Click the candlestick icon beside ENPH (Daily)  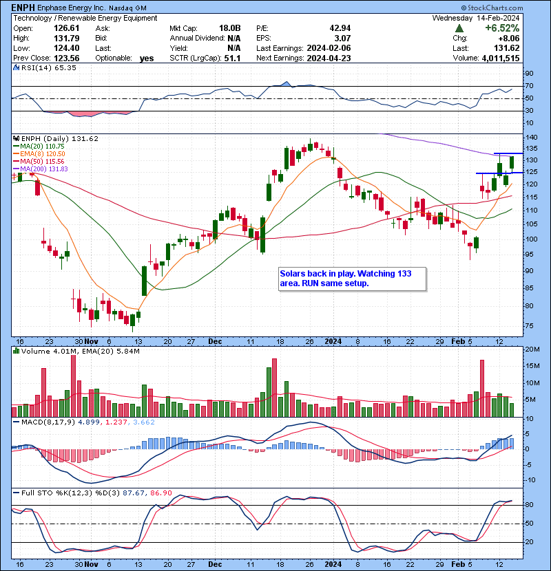[x=16, y=138]
